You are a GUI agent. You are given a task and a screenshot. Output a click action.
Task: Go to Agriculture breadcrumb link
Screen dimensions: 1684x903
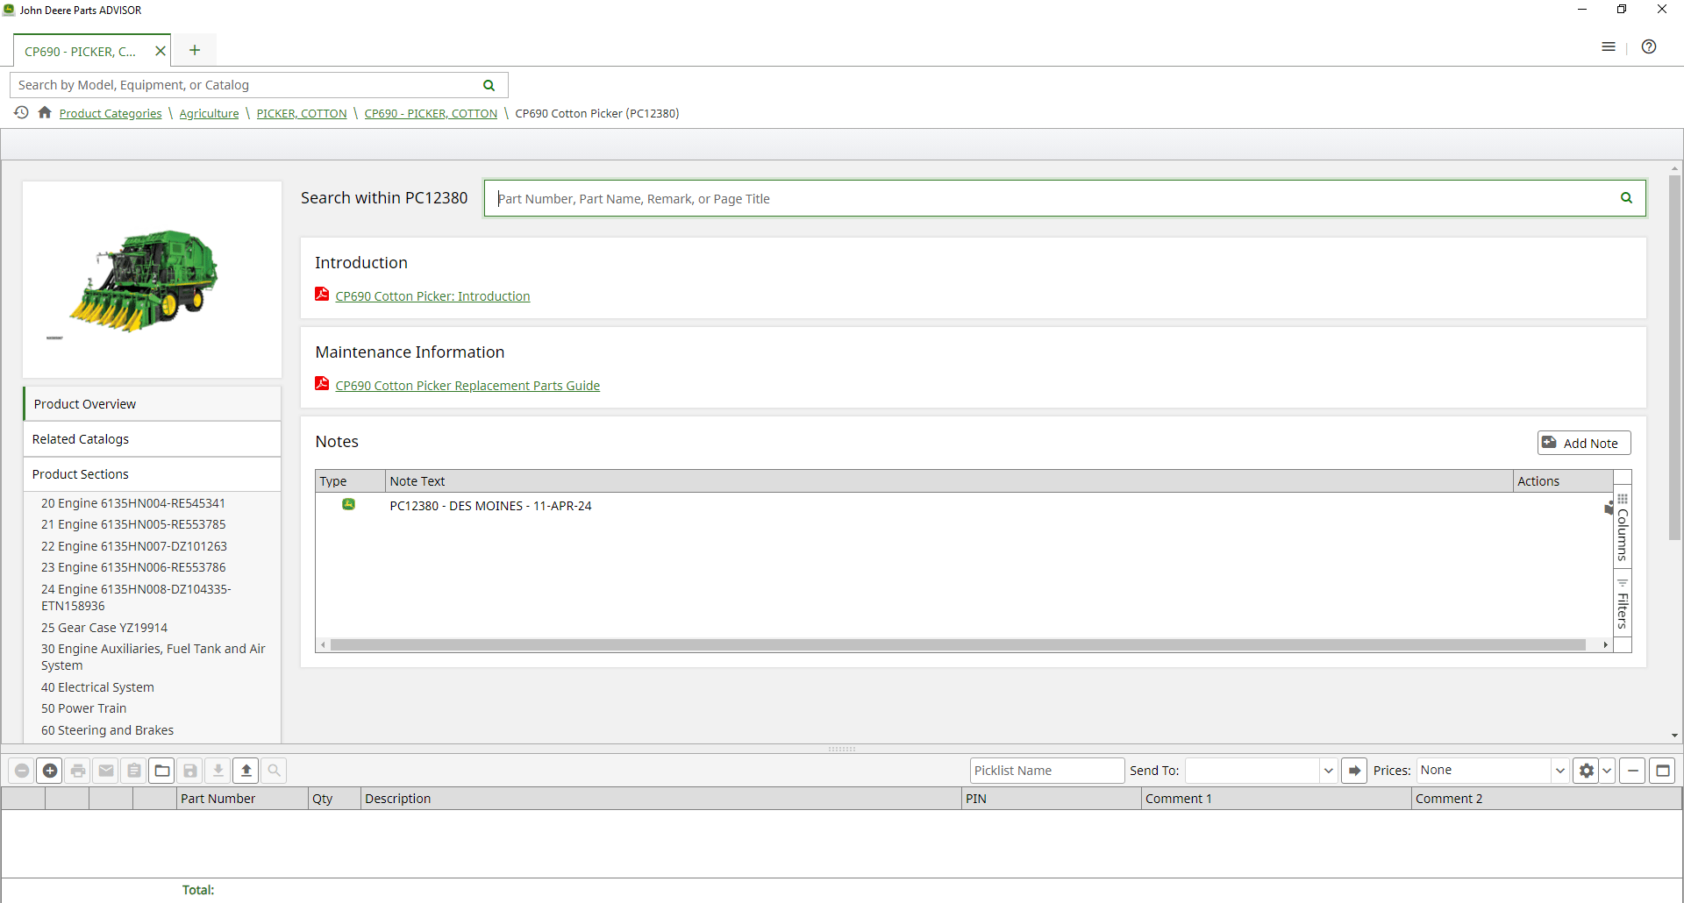[x=209, y=113]
